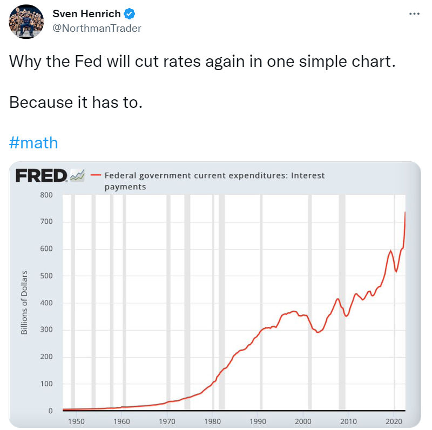The width and height of the screenshot is (432, 430).
Task: Click the 0 y-axis label
Action: click(49, 411)
